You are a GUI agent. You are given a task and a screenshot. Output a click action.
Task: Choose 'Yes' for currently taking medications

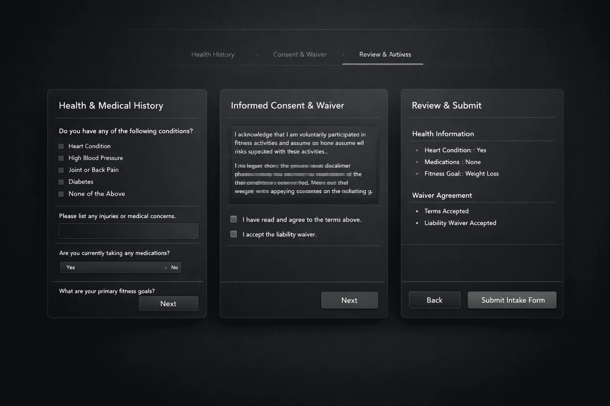coord(71,267)
